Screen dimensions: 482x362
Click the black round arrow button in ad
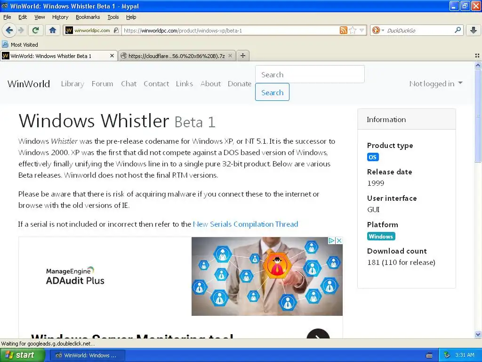(318, 334)
